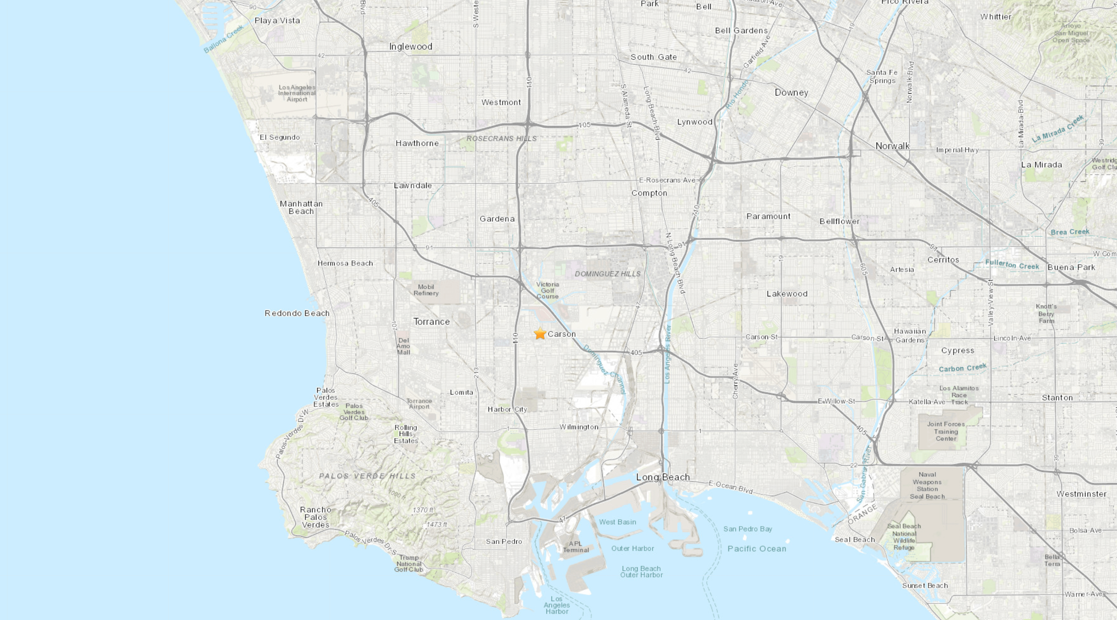This screenshot has width=1117, height=620.
Task: Click the Los Alamitos Race Track label
Action: 959,395
